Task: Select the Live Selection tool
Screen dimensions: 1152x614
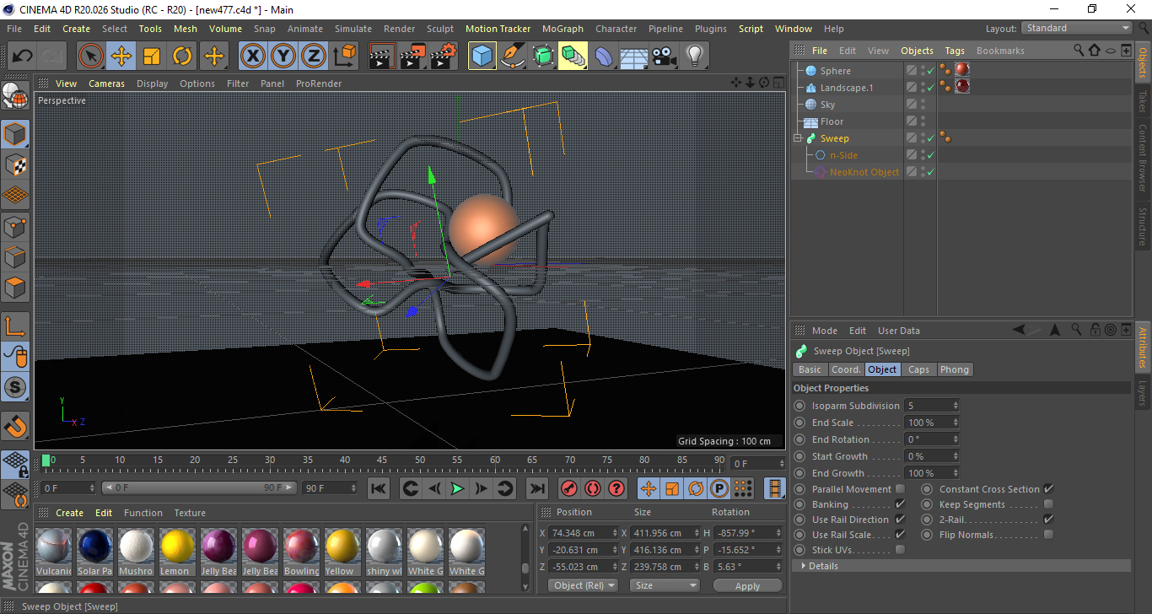Action: pyautogui.click(x=91, y=57)
